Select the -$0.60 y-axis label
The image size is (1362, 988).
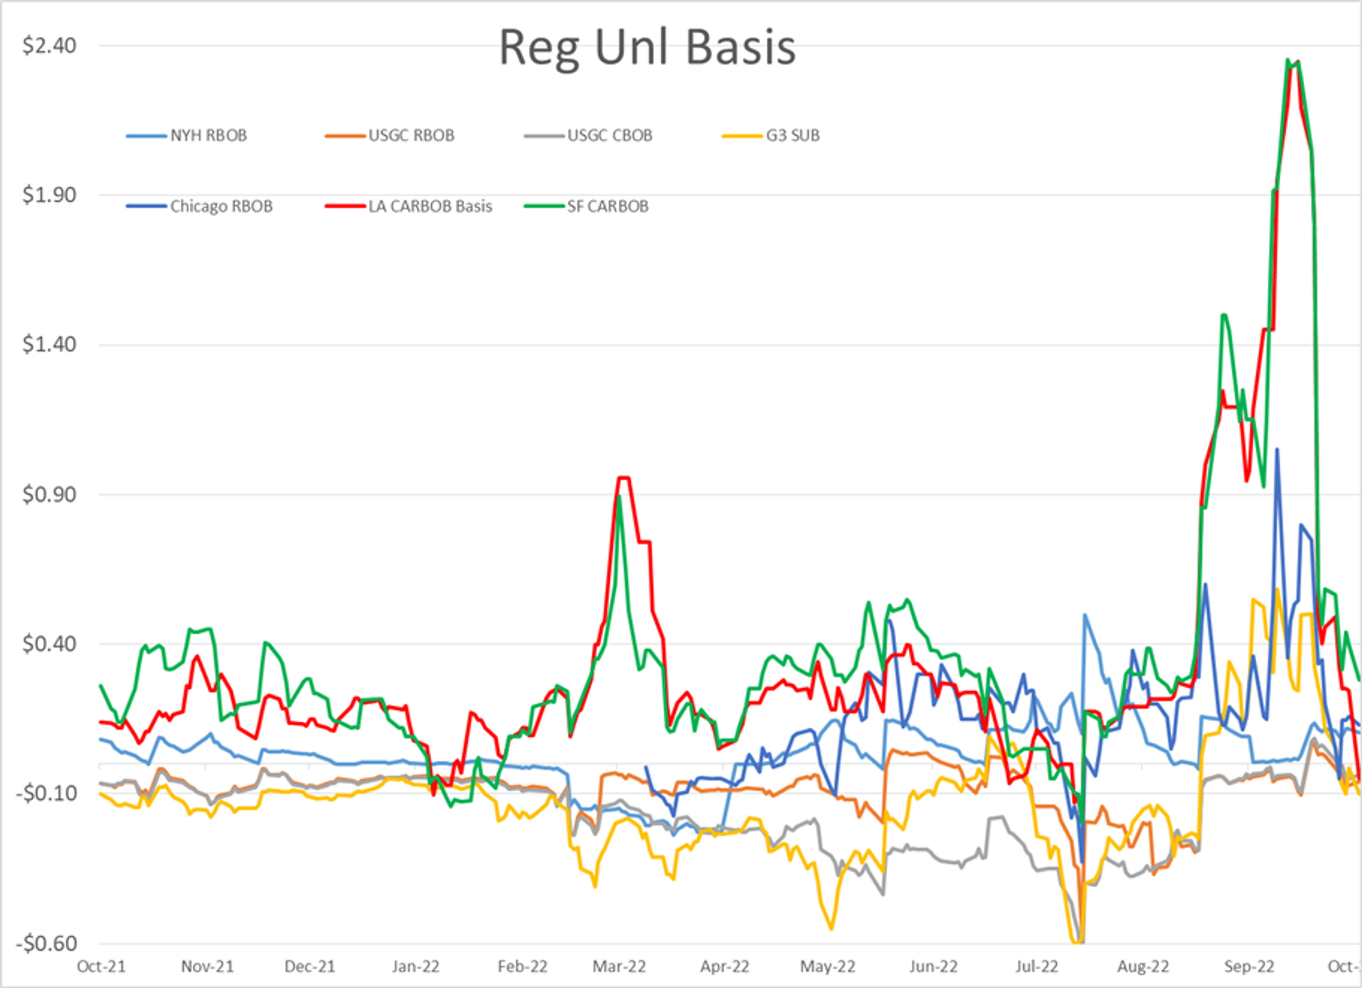pos(46,944)
